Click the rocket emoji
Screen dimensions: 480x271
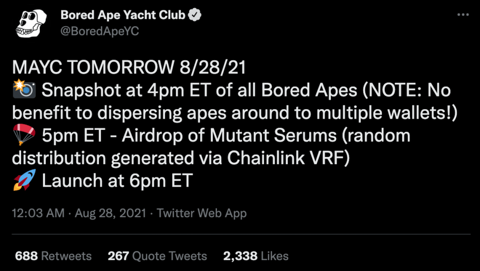tap(24, 181)
